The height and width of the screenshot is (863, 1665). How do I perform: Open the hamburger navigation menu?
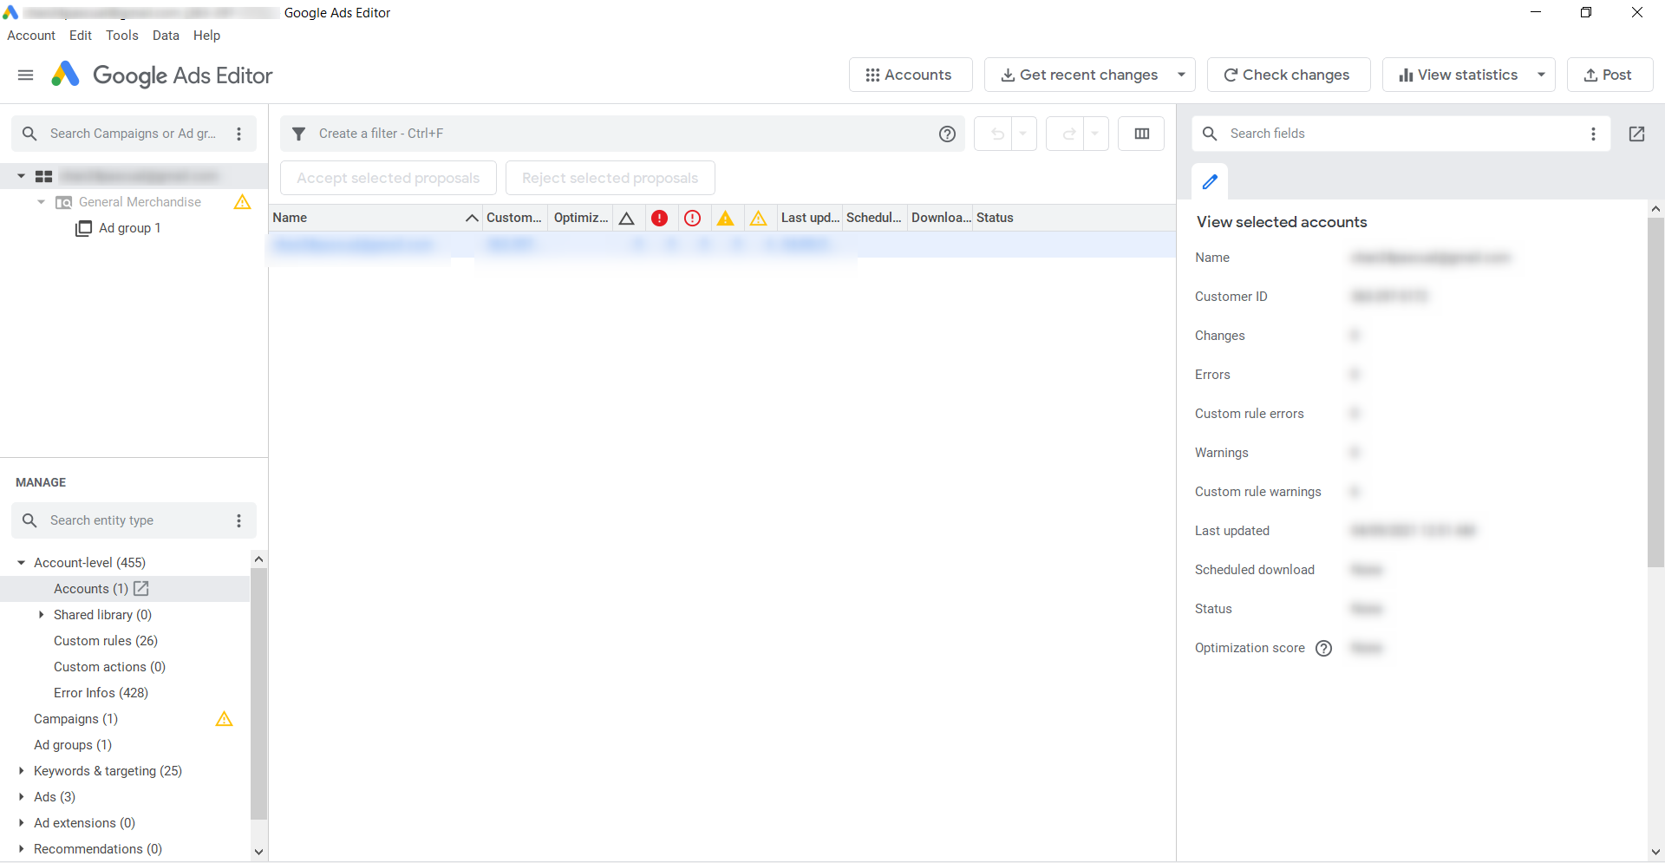coord(26,75)
